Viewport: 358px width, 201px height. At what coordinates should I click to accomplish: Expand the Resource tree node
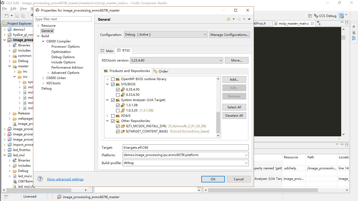click(x=38, y=26)
